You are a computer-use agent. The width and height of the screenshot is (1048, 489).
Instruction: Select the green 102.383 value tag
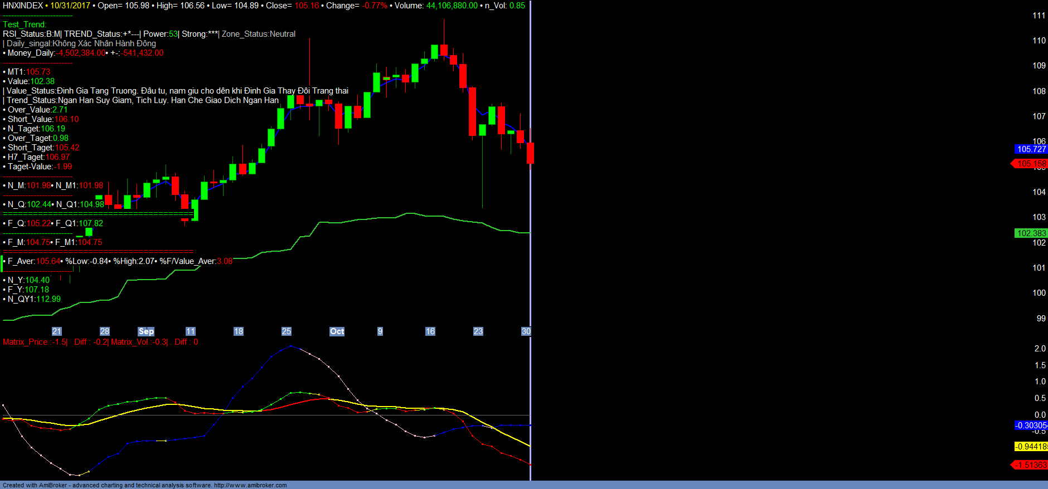1031,233
